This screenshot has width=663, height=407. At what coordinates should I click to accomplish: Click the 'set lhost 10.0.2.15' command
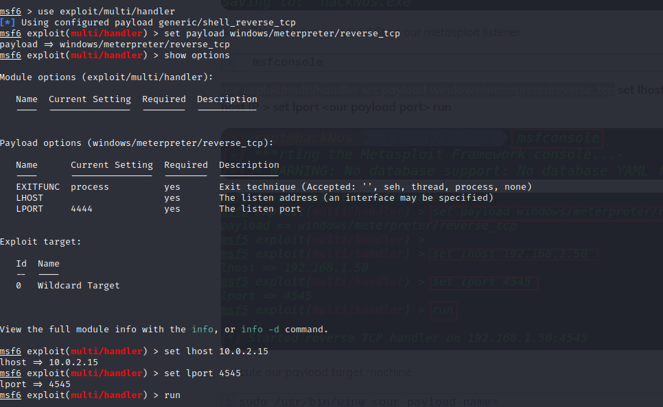click(216, 351)
